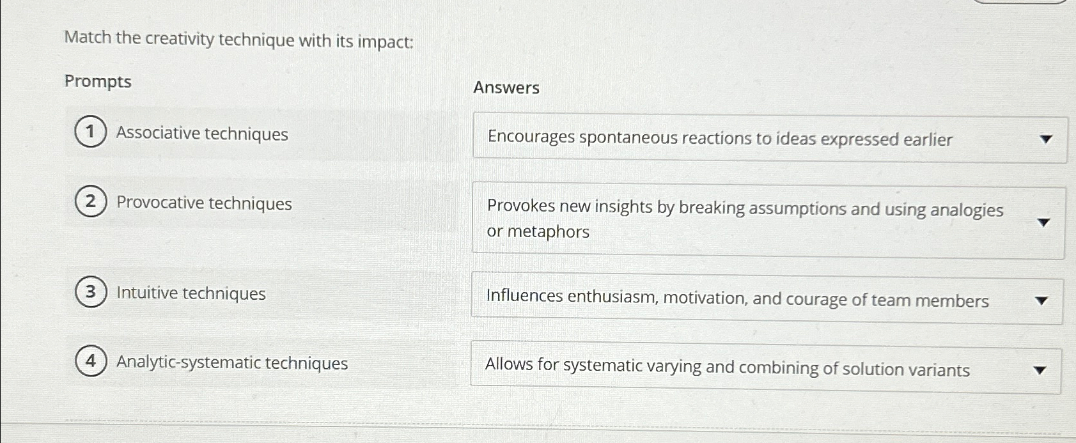
Task: Click the Answers column header
Action: pos(507,88)
